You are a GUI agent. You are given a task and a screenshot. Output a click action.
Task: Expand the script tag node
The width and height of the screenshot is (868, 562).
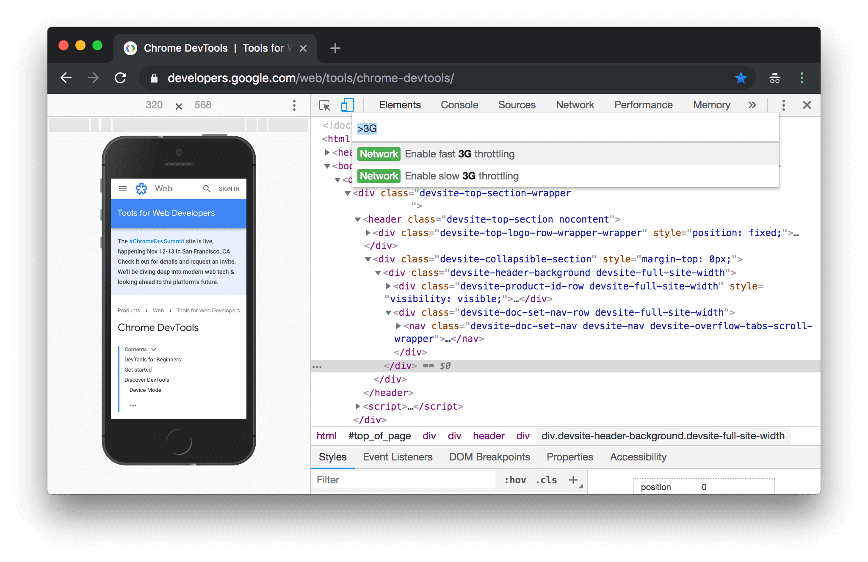coord(358,406)
